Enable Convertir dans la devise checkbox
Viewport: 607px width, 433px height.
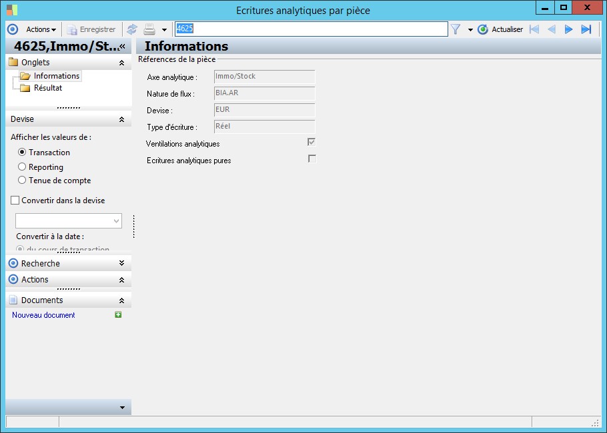point(15,201)
